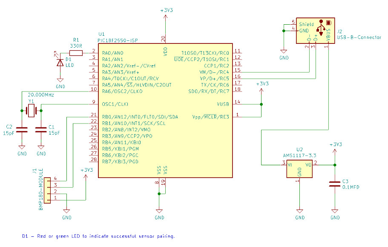This screenshot has height=247, width=388.
Task: Click the LED label beside D1
Action: click(69, 65)
